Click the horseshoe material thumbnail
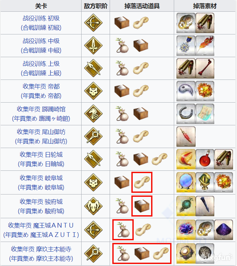The image size is (237, 266). click(x=186, y=114)
